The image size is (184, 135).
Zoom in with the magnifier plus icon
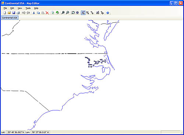pyautogui.click(x=63, y=13)
